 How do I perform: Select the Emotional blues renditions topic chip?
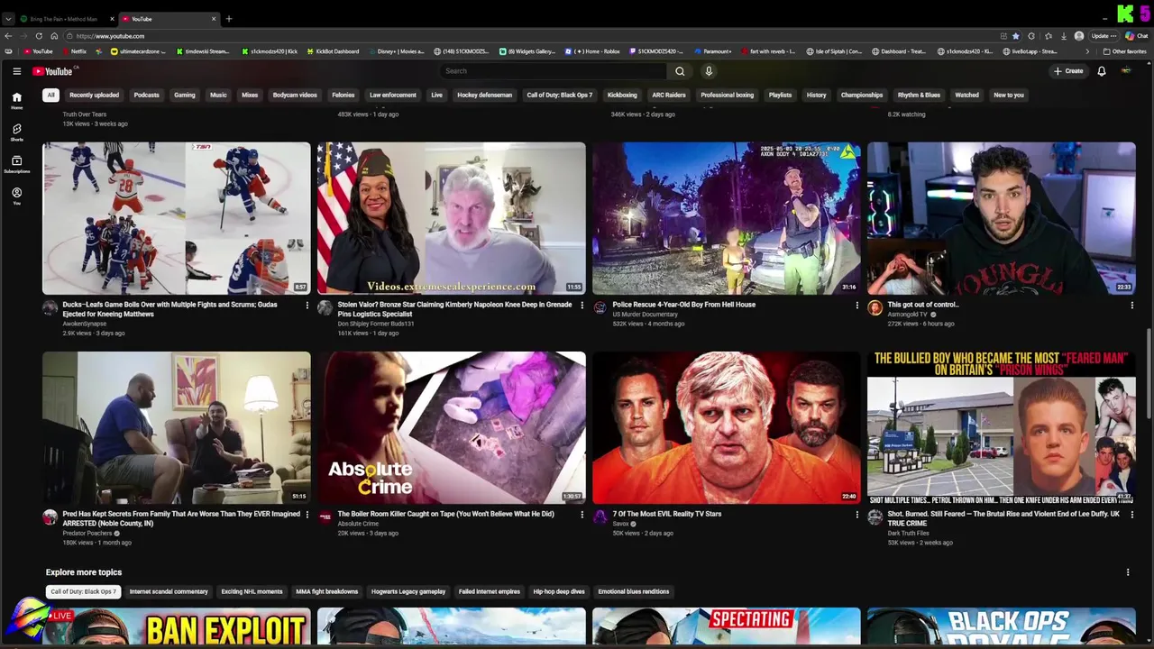click(x=634, y=592)
